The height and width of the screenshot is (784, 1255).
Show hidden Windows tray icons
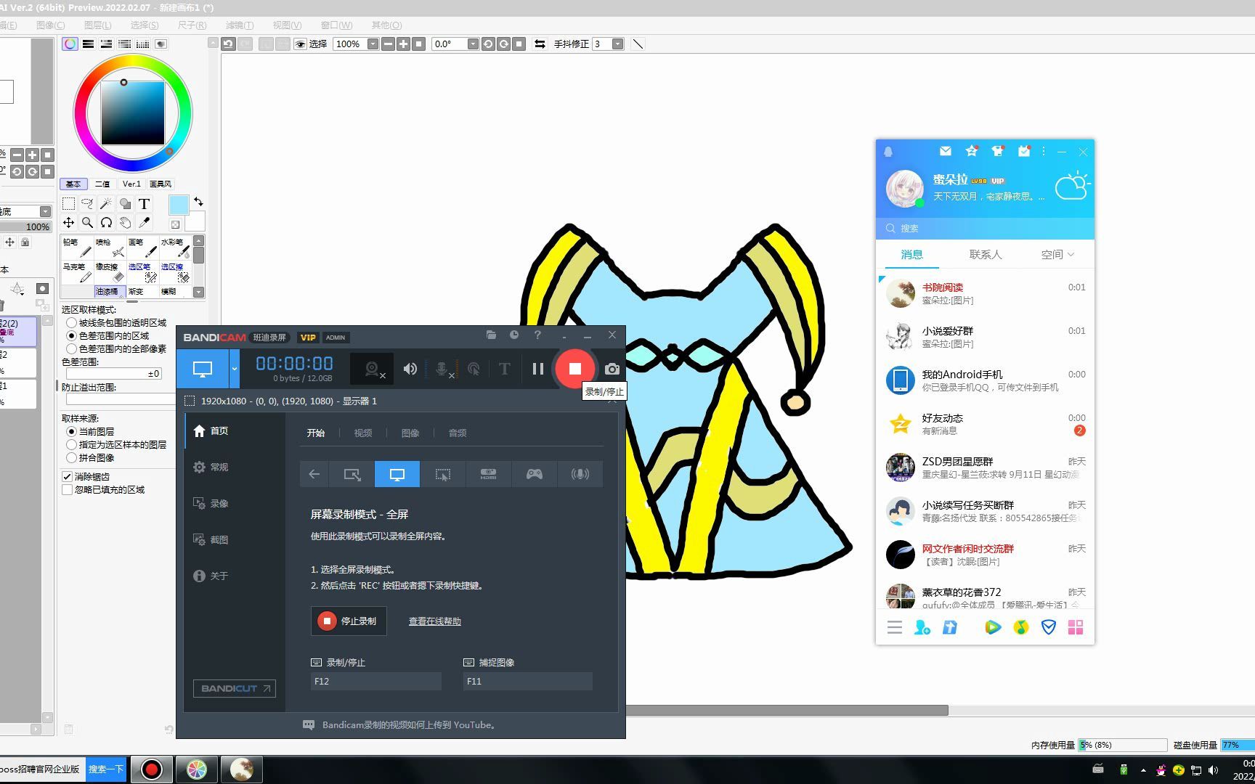click(x=1143, y=769)
